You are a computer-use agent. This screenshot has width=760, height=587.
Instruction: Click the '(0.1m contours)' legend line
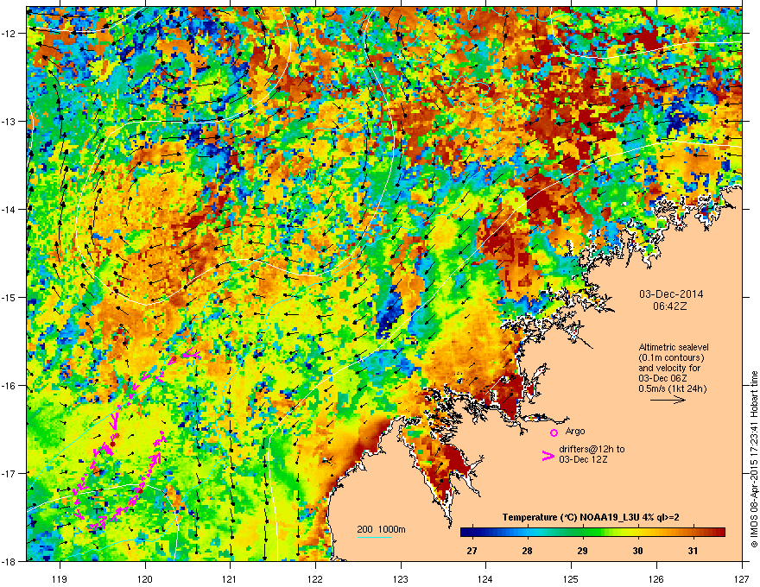point(671,357)
